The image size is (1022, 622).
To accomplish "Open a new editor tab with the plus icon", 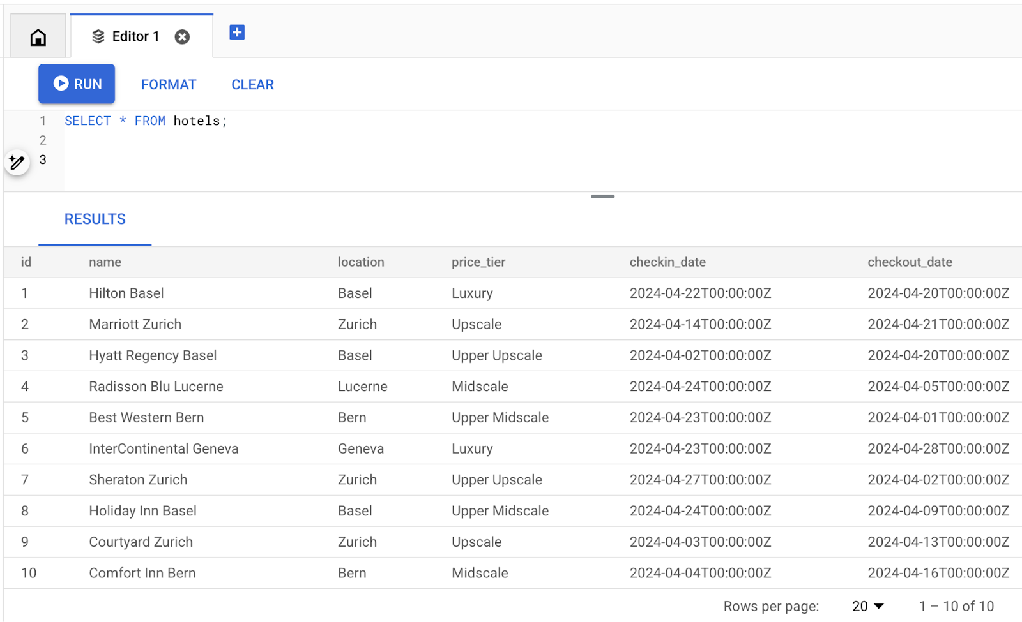I will coord(237,32).
